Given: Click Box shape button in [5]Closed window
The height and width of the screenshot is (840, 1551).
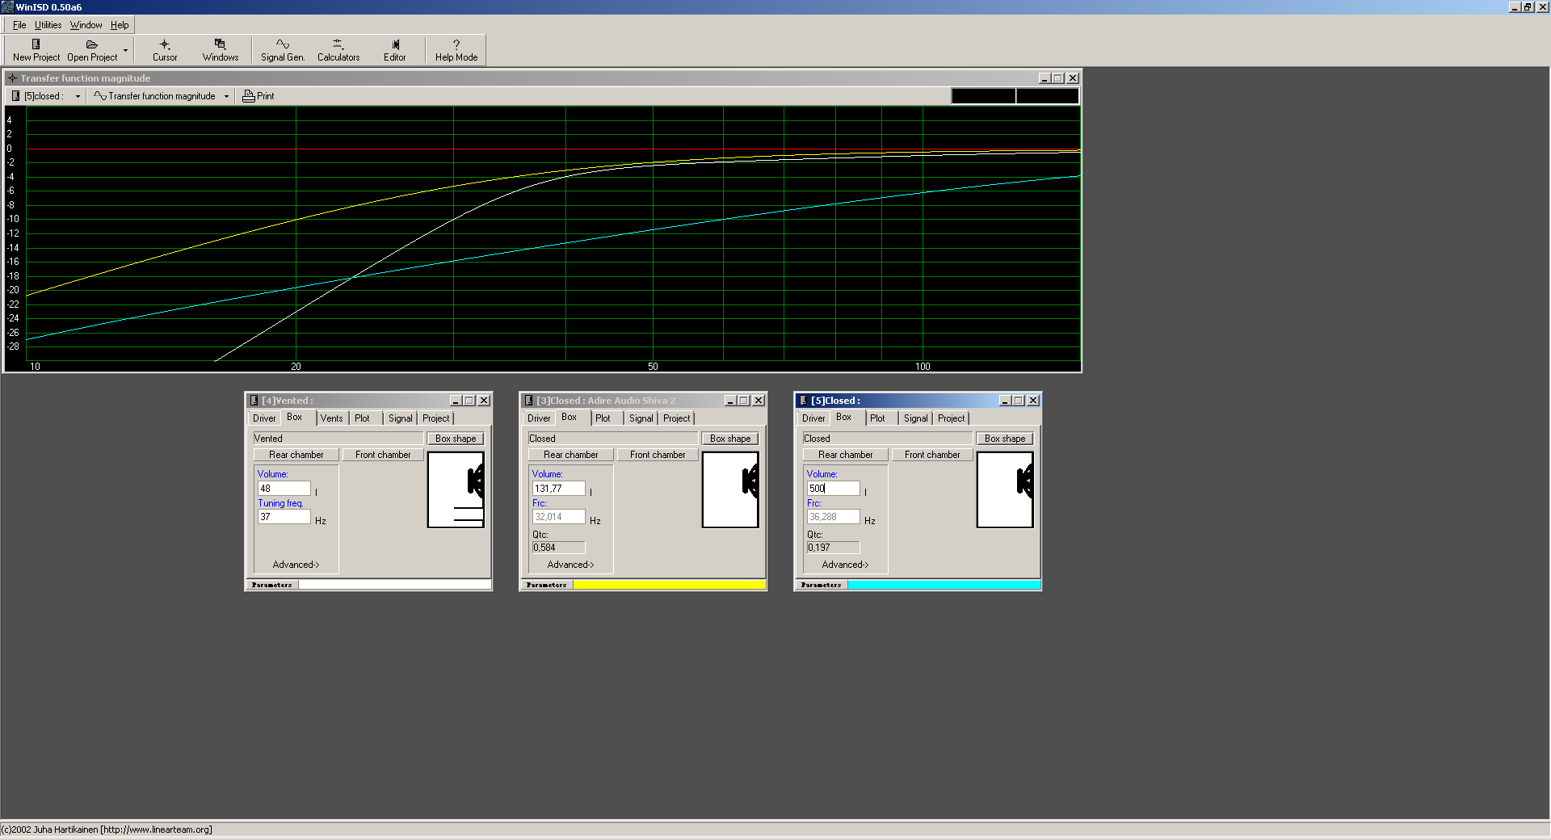Looking at the screenshot, I should 1004,439.
